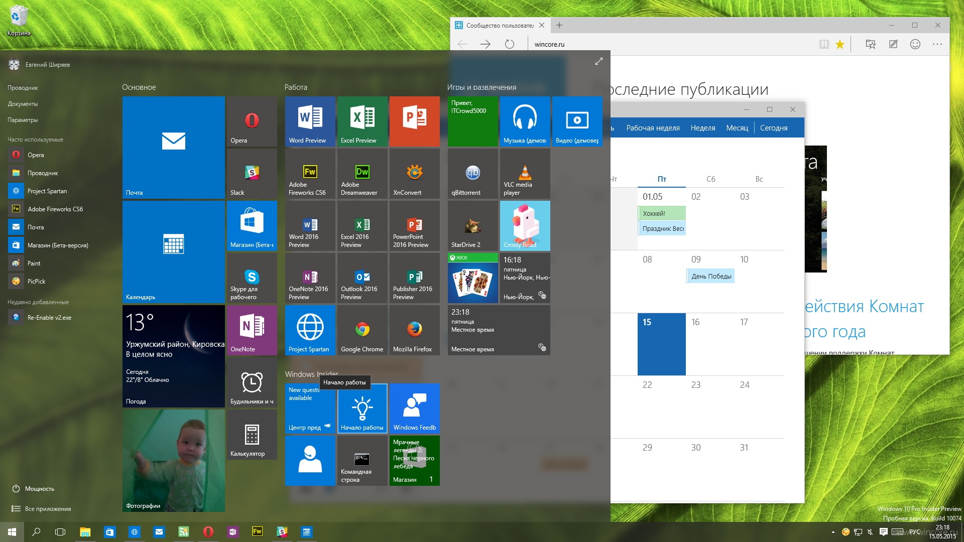Open the Photos (Фотографии) tile
This screenshot has height=542, width=964.
pyautogui.click(x=173, y=461)
